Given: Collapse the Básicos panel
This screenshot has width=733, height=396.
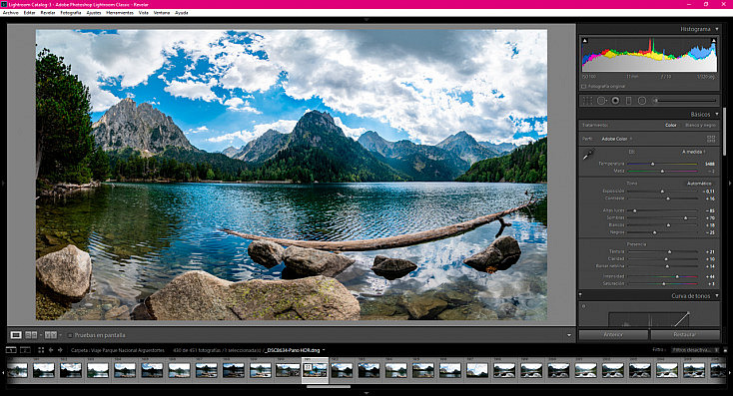Looking at the screenshot, I should 717,114.
